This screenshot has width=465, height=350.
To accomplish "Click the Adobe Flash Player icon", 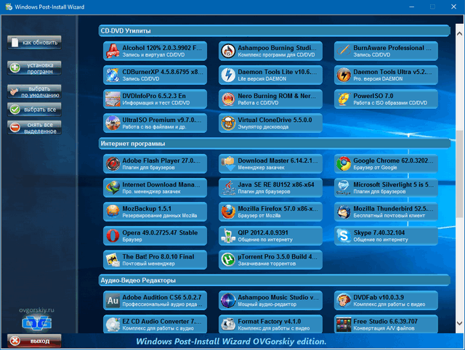I will click(113, 163).
